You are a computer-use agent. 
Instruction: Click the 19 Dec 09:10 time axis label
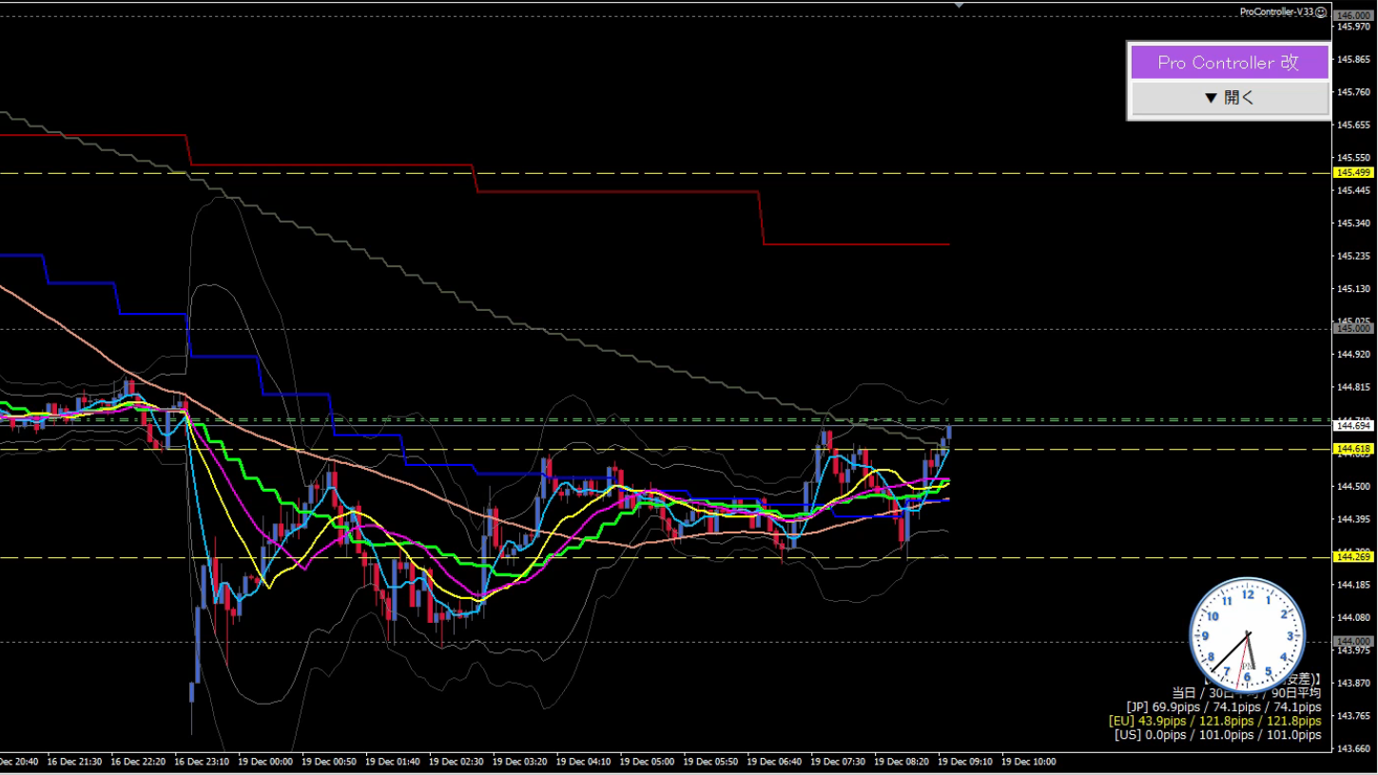pos(965,762)
